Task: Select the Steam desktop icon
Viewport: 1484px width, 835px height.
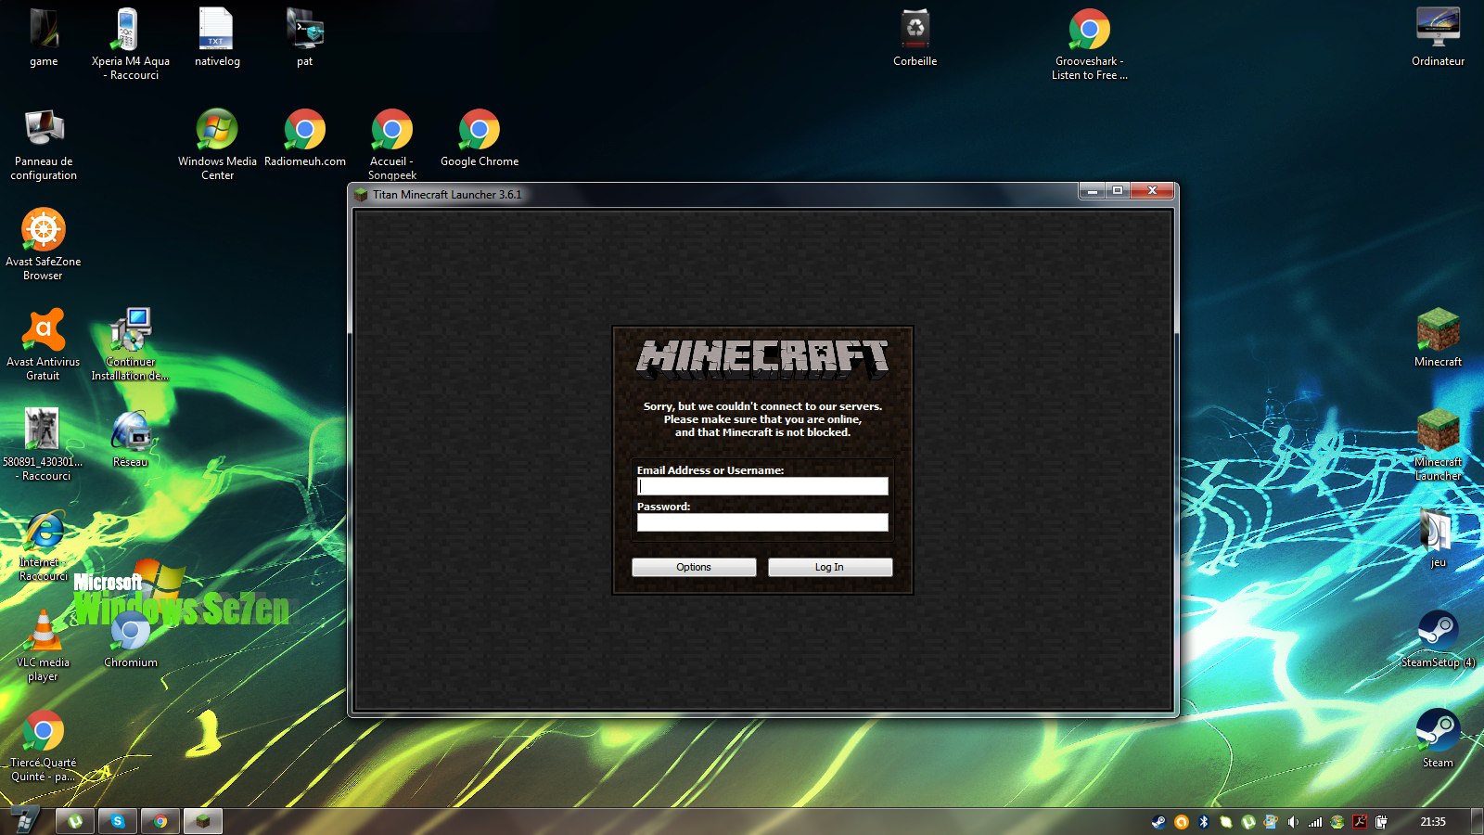Action: click(x=1438, y=739)
